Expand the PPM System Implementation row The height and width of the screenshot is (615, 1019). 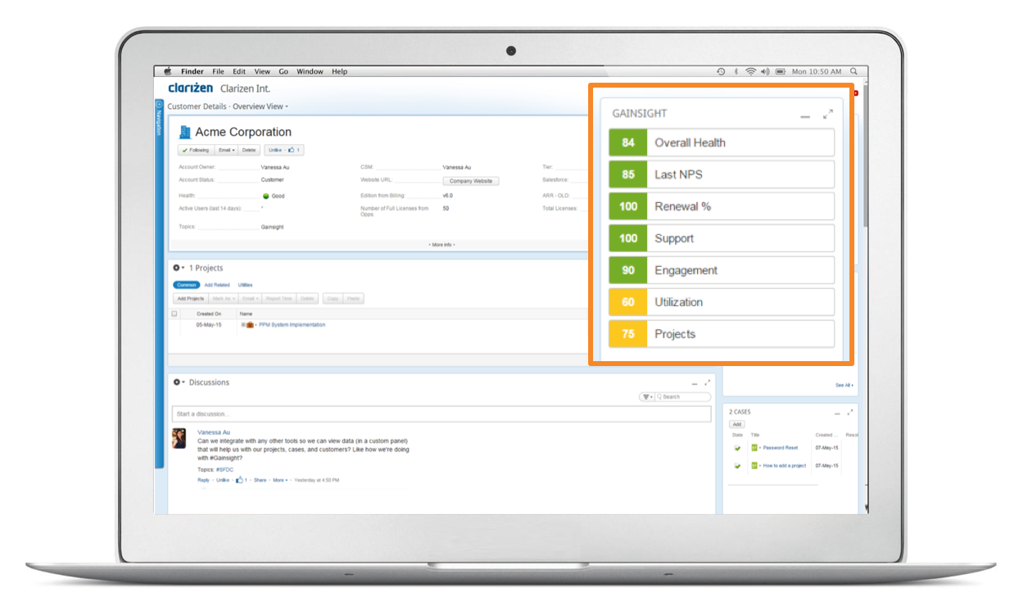[242, 325]
